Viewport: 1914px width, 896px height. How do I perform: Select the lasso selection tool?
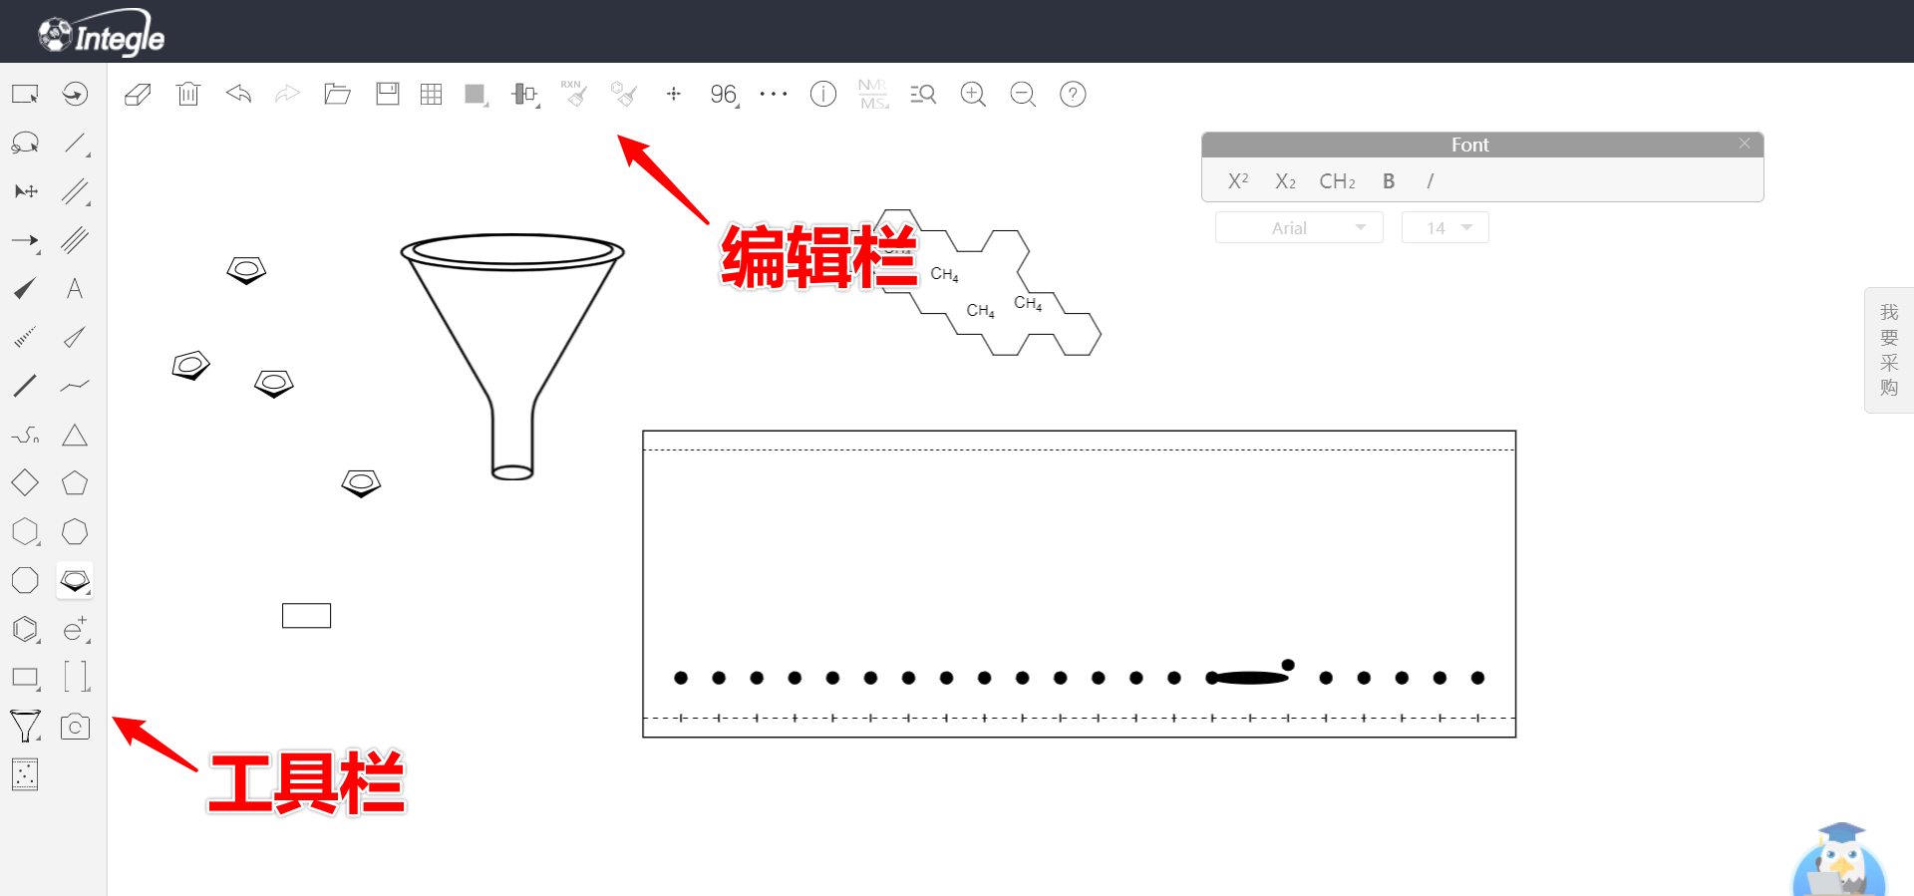click(x=25, y=143)
